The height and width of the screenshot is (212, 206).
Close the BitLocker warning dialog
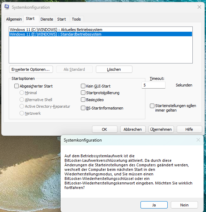click(198, 140)
